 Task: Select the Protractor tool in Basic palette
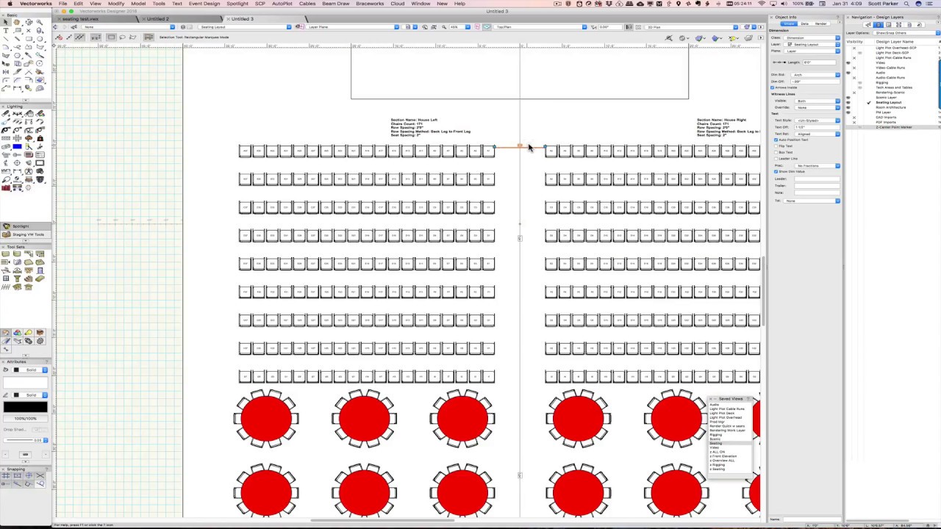coord(40,88)
